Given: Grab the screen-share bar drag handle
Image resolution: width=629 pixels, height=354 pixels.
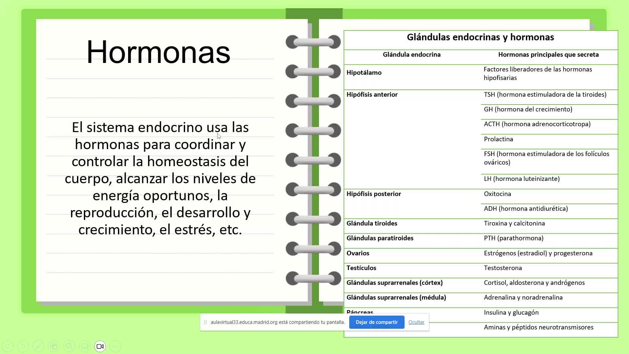Looking at the screenshot, I should point(205,322).
